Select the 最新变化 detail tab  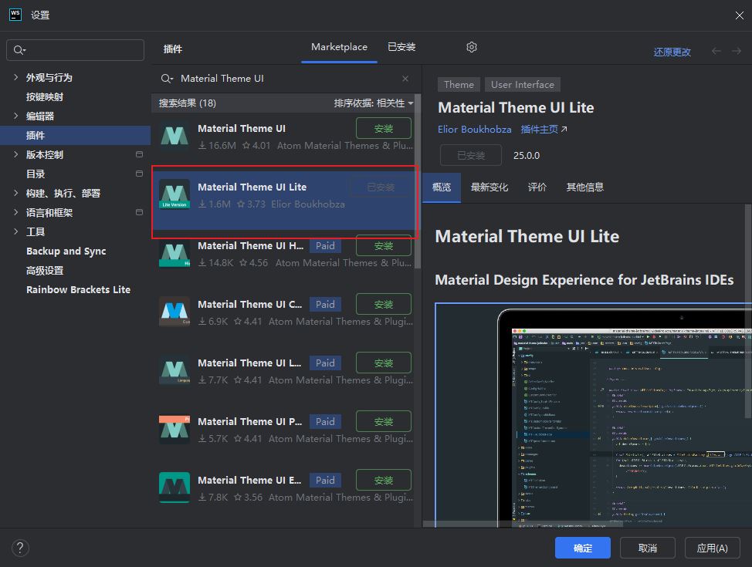[x=489, y=187]
